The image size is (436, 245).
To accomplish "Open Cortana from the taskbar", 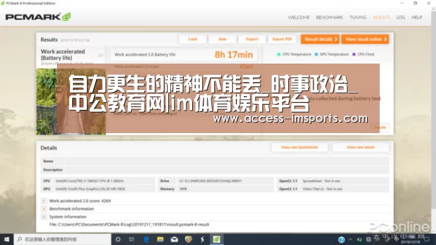I will coord(118,239).
